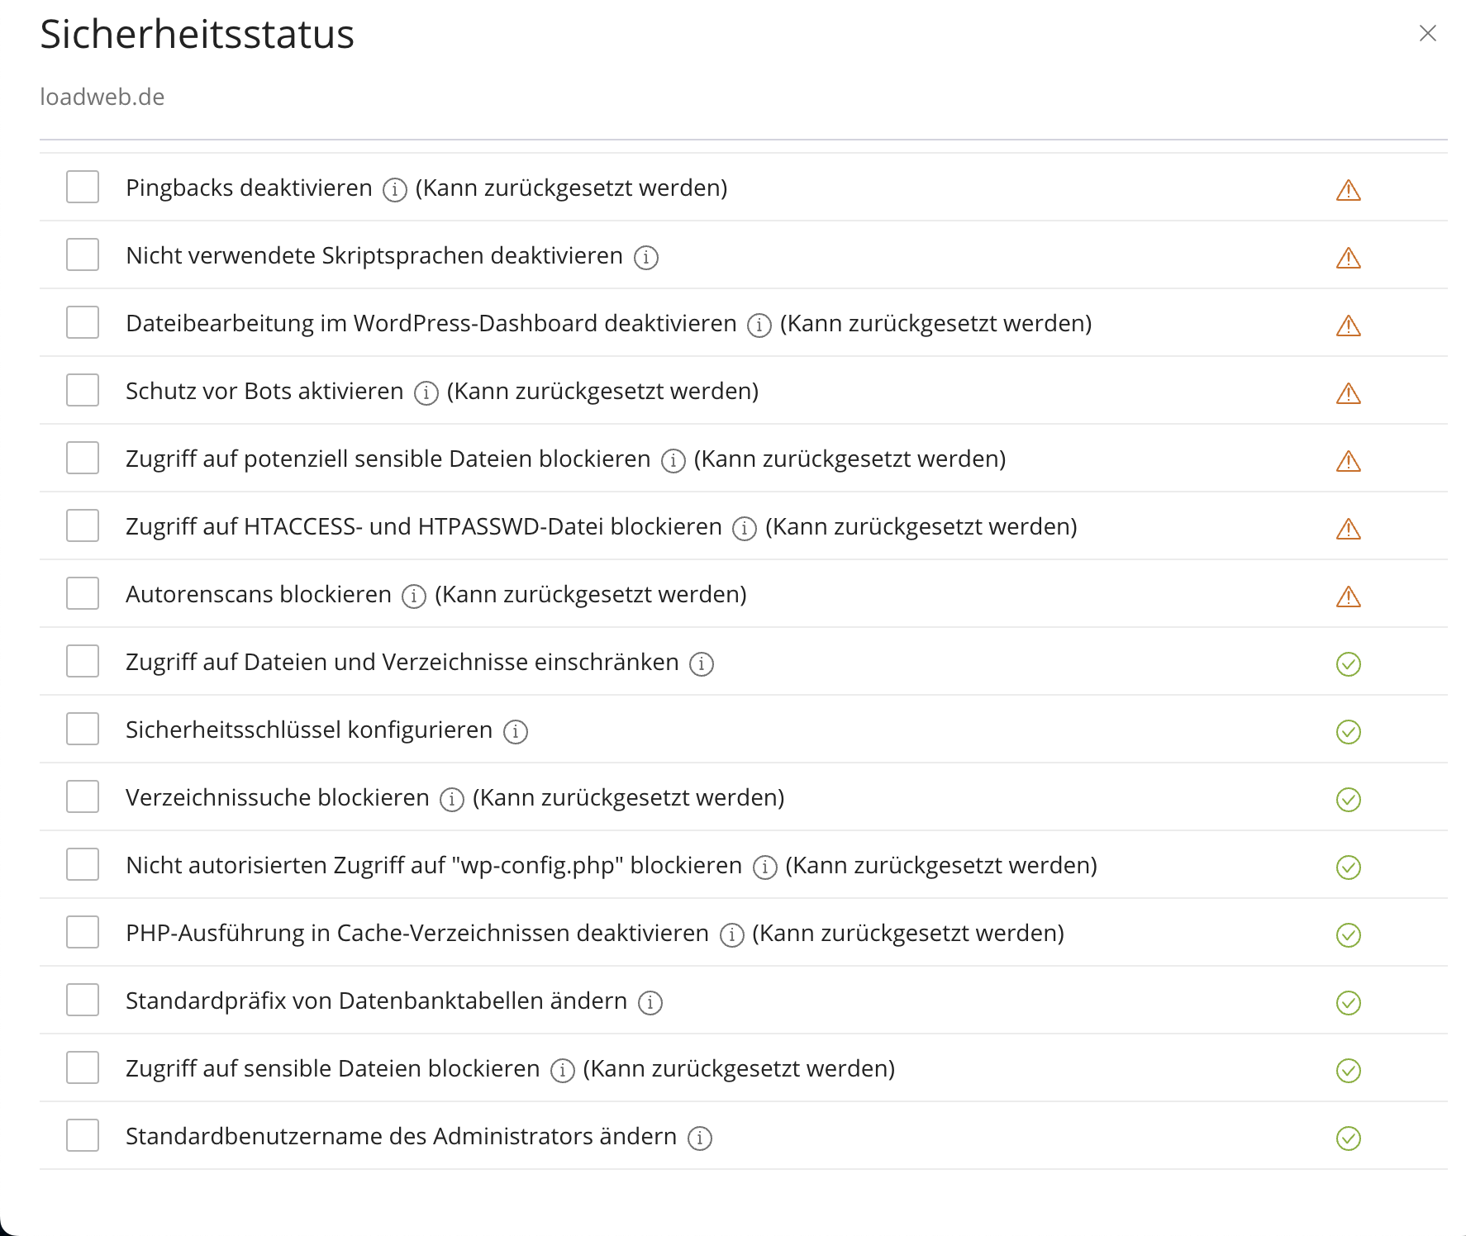The height and width of the screenshot is (1236, 1466).
Task: Close the Sicherheitsstatus dialog
Action: point(1428,33)
